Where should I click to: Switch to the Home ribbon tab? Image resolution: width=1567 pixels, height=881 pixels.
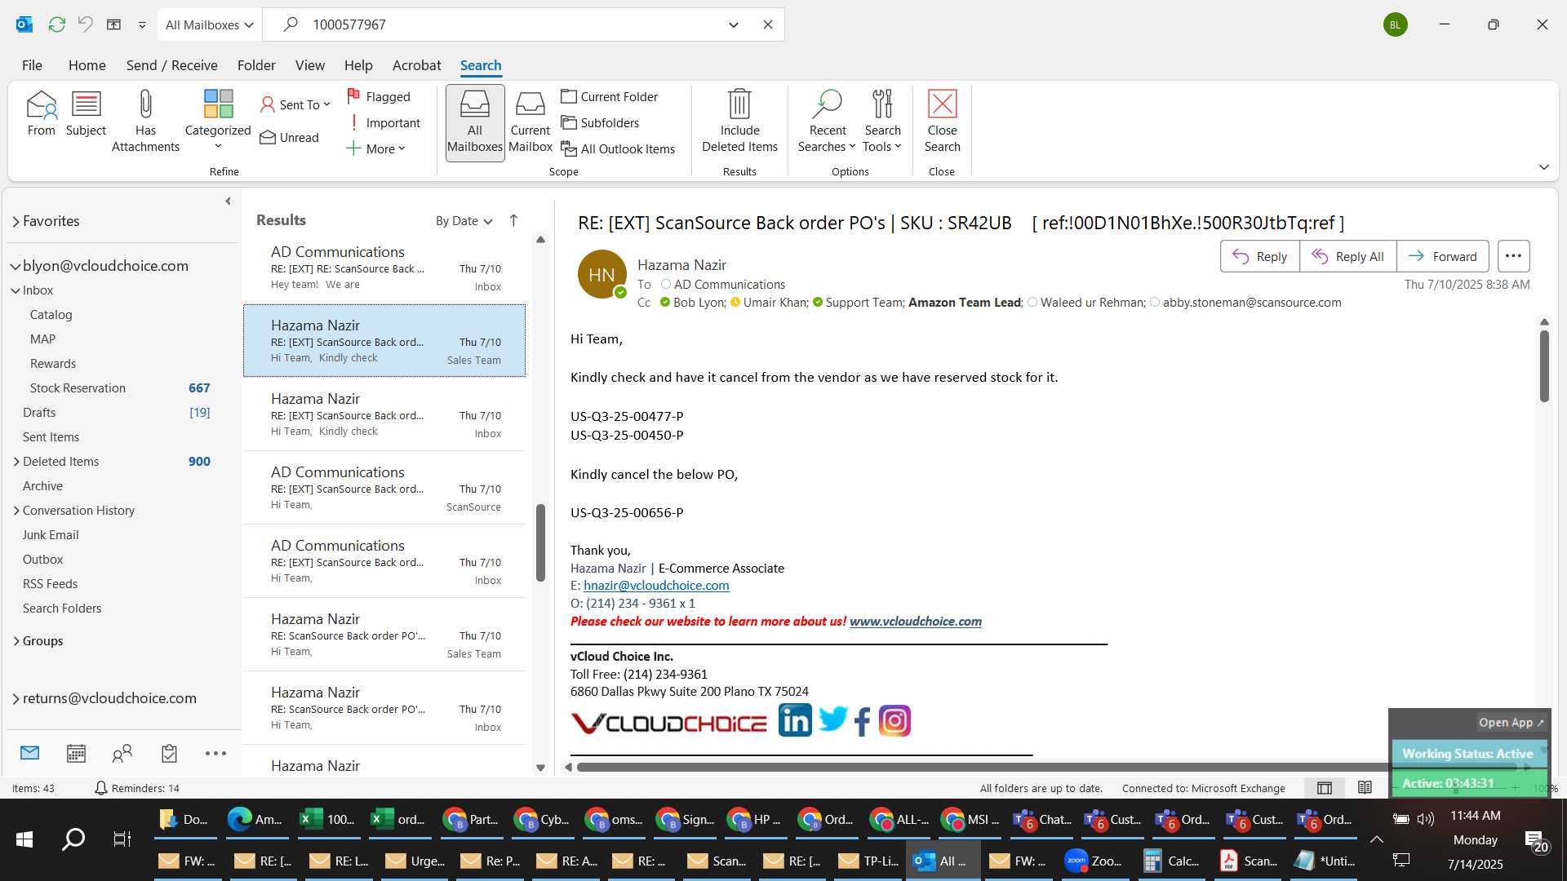pyautogui.click(x=87, y=65)
